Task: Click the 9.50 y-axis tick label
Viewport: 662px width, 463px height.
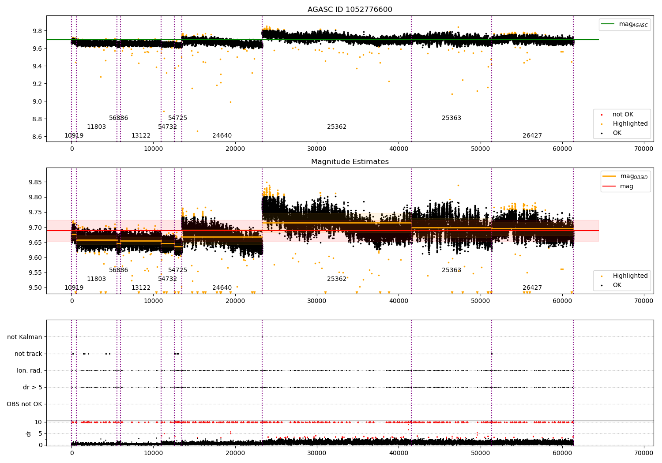Action: (x=34, y=288)
